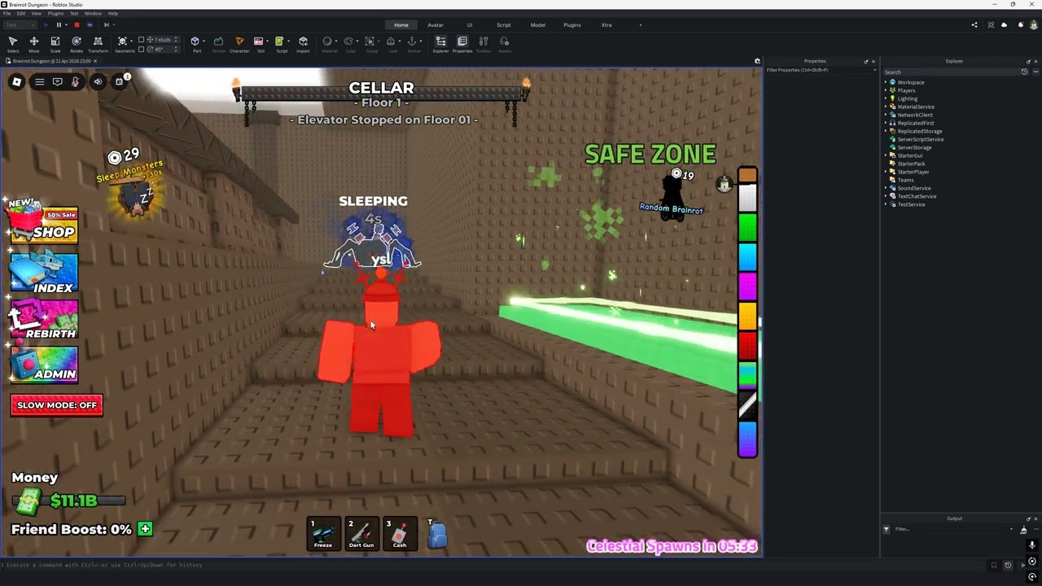Toggle the Properties panel icon
The width and height of the screenshot is (1042, 586).
(462, 44)
